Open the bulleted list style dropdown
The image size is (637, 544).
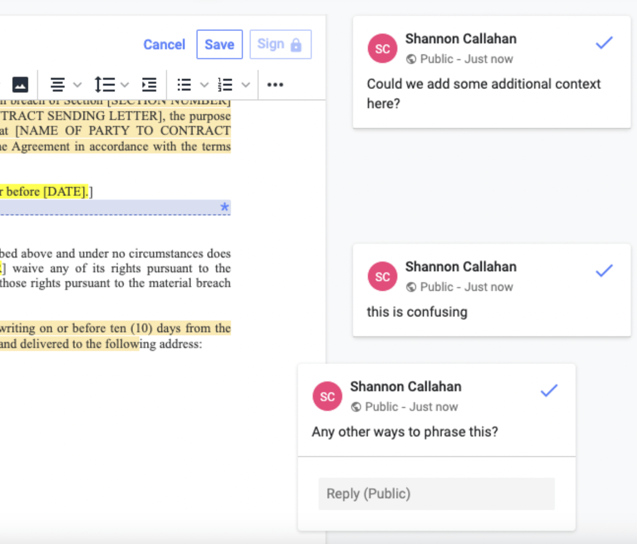click(204, 84)
